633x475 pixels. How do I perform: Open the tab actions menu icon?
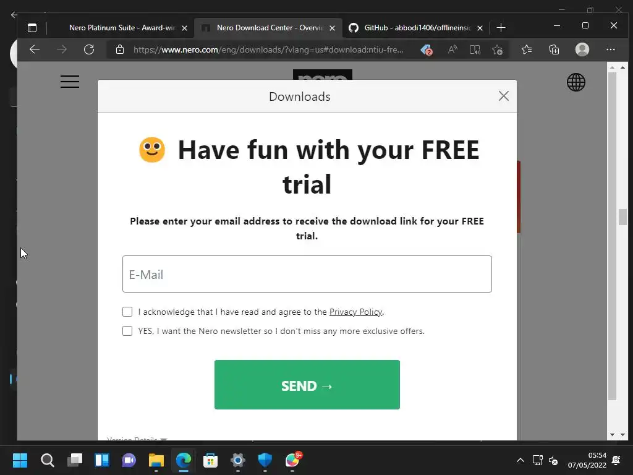point(32,28)
